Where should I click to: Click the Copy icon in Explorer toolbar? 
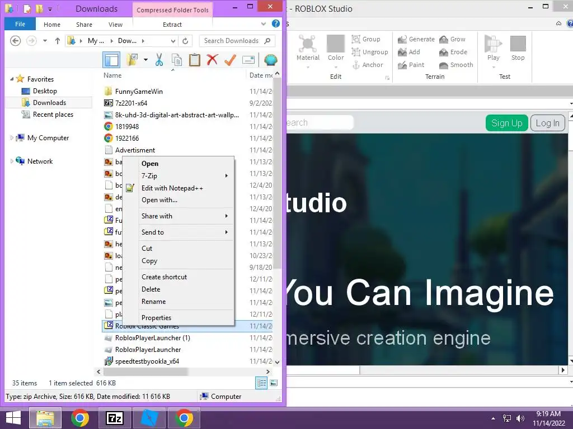[177, 60]
